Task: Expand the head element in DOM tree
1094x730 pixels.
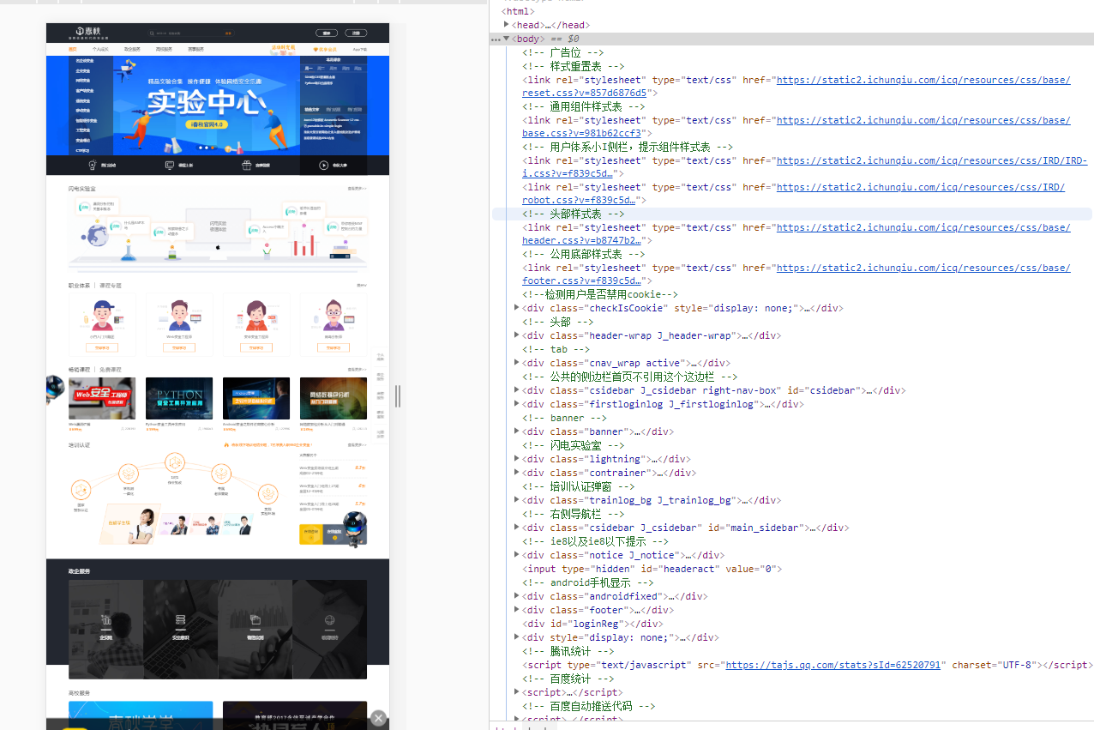Action: click(507, 25)
